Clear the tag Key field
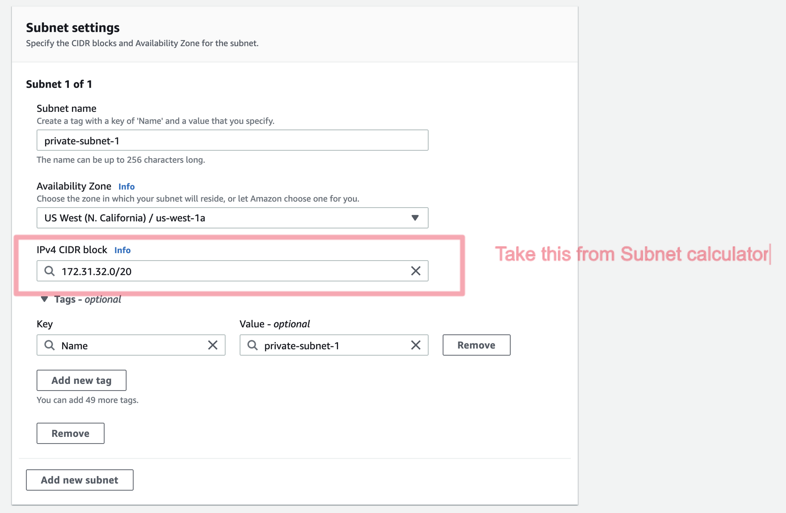The width and height of the screenshot is (786, 513). (213, 345)
